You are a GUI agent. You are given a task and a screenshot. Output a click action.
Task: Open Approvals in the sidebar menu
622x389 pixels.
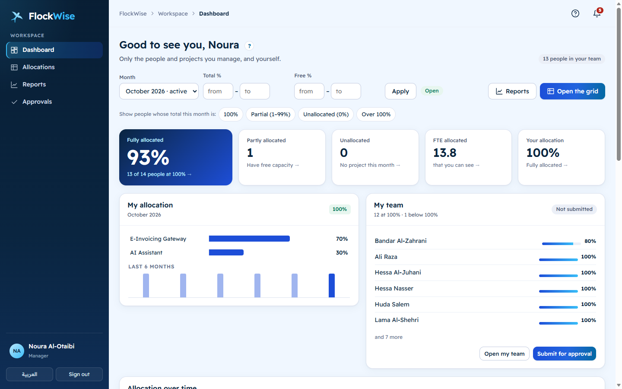pos(54,102)
